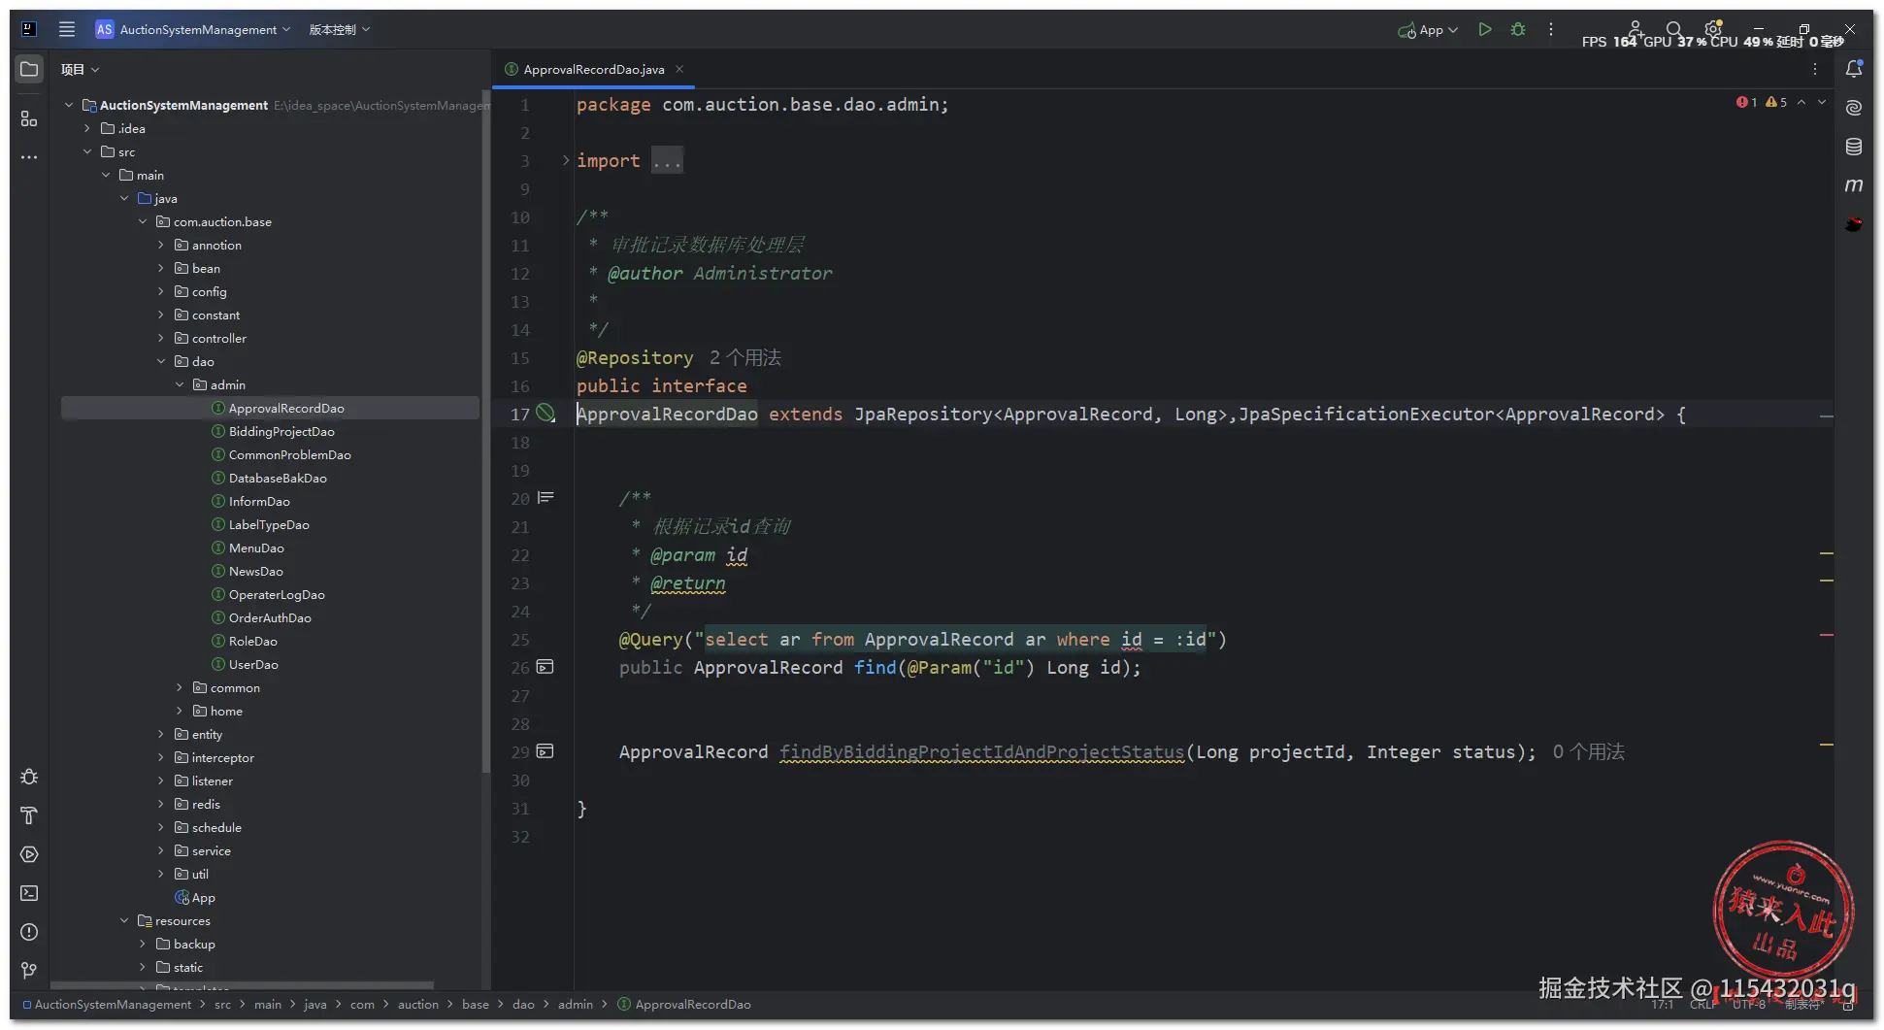Viewport: 1884px width, 1030px height.
Task: Open the 版本控制 dropdown
Action: (x=340, y=29)
